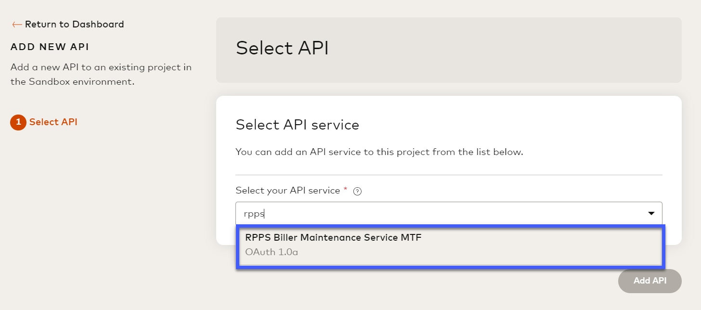701x310 pixels.
Task: Click the Return to Dashboard link
Action: click(x=74, y=24)
